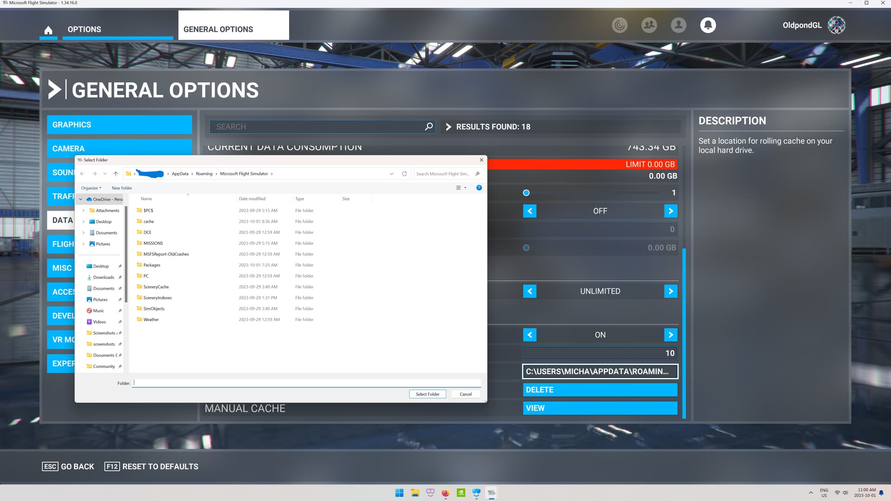
Task: Open Windows Start menu
Action: coord(399,493)
